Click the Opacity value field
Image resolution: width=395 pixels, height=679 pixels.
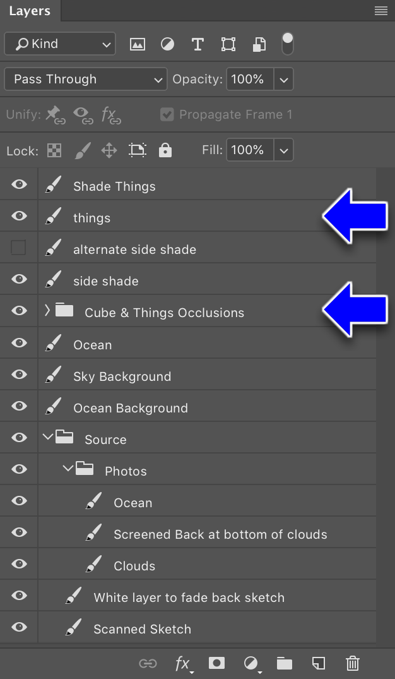point(250,79)
